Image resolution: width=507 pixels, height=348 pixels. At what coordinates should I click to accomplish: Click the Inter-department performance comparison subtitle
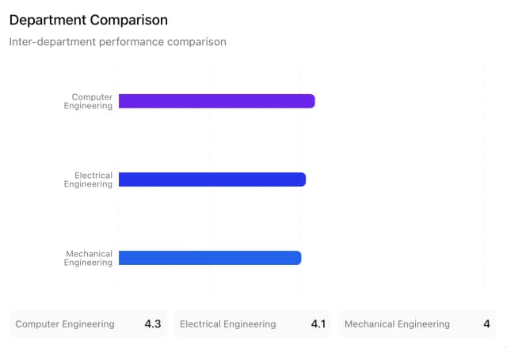(118, 42)
